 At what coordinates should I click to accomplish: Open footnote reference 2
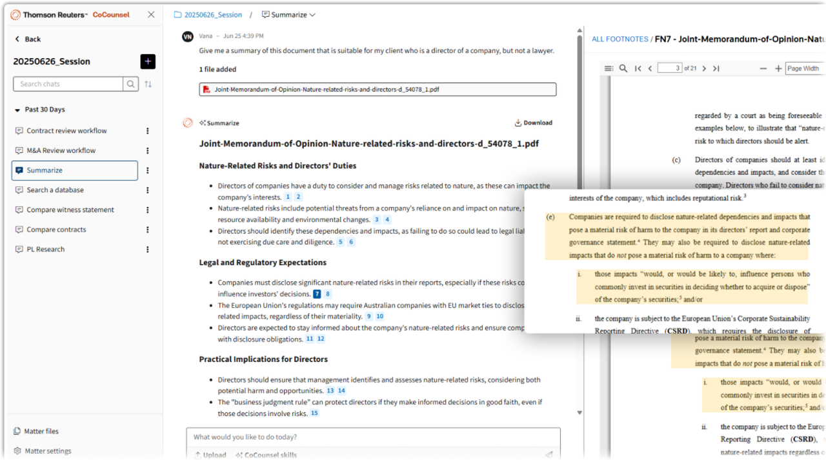[298, 197]
